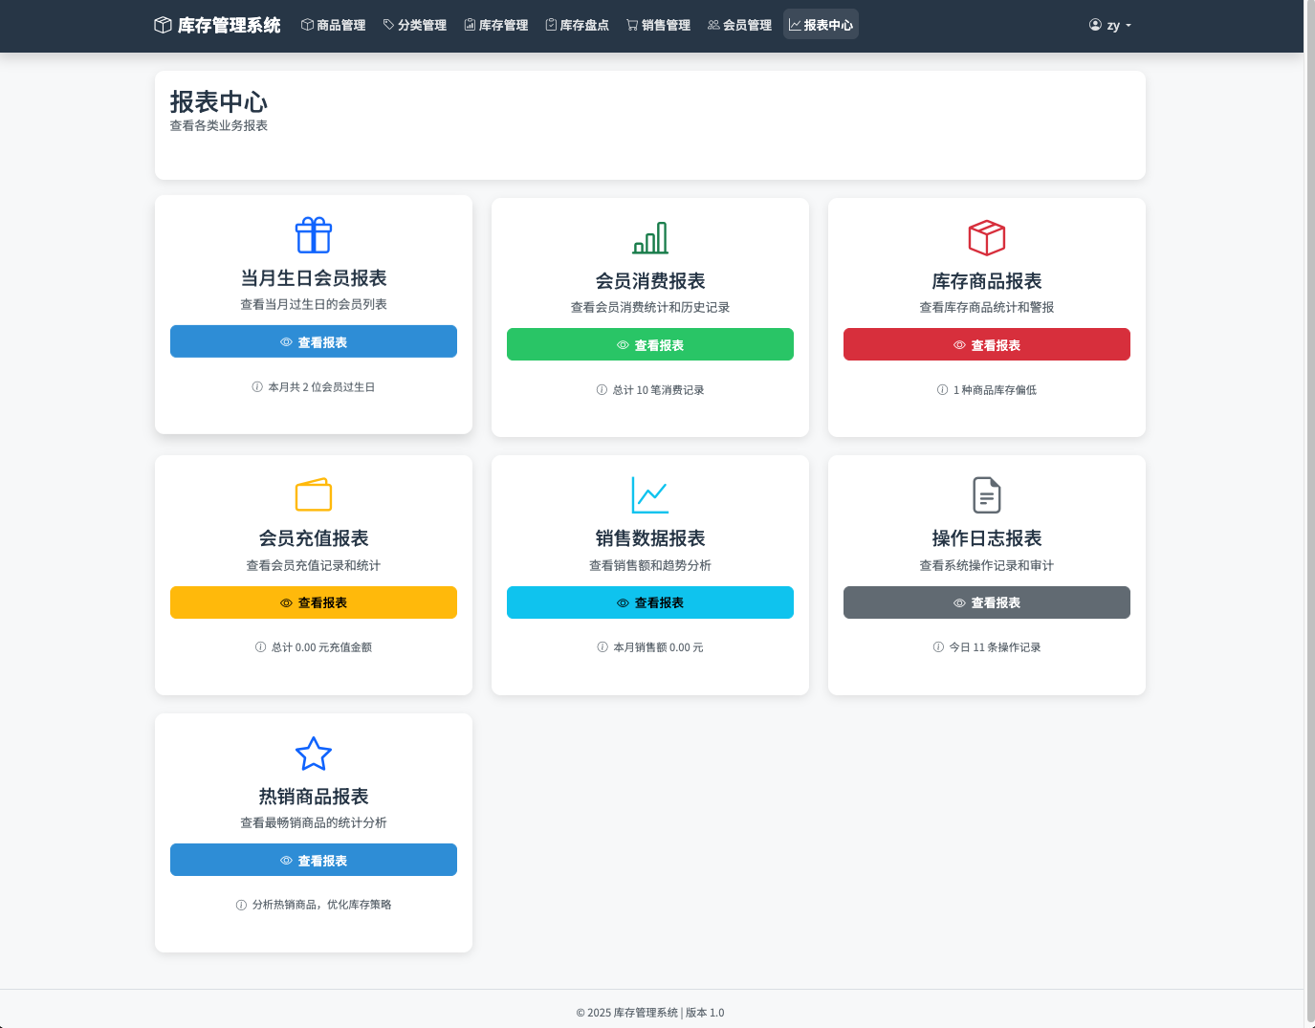This screenshot has width=1315, height=1028.
Task: Click the 库存管理系统 brand title
Action: pos(230,25)
